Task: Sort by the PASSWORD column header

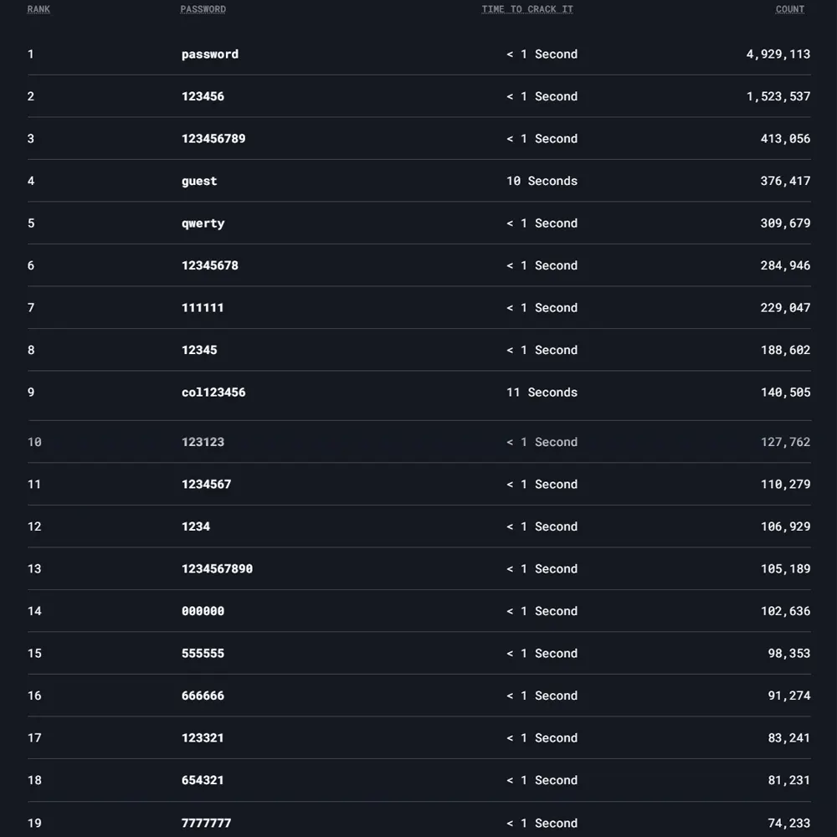Action: tap(203, 9)
